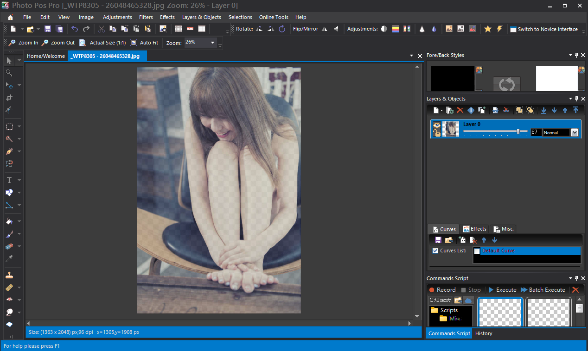Select the Crop tool in left toolbar
The width and height of the screenshot is (588, 351).
click(9, 98)
